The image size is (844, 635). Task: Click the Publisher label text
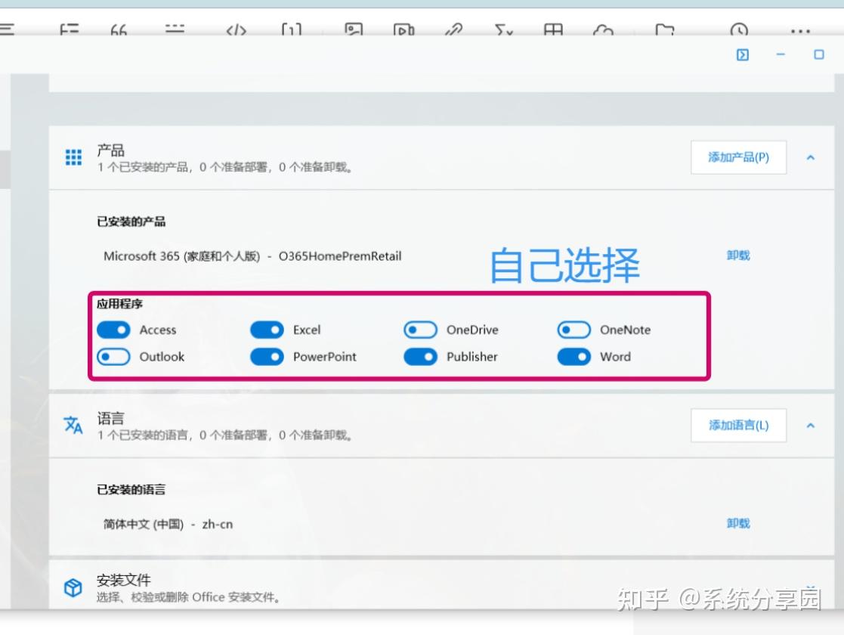[x=472, y=357]
